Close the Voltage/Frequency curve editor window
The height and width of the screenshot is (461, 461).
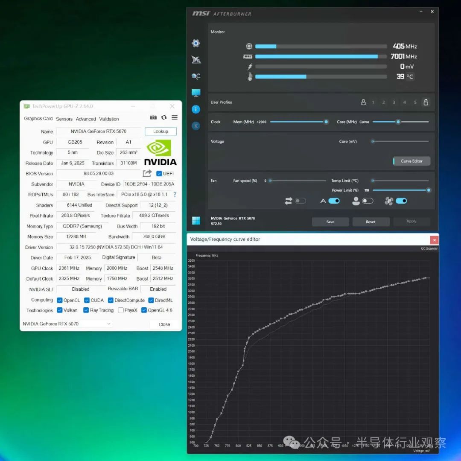coord(434,240)
